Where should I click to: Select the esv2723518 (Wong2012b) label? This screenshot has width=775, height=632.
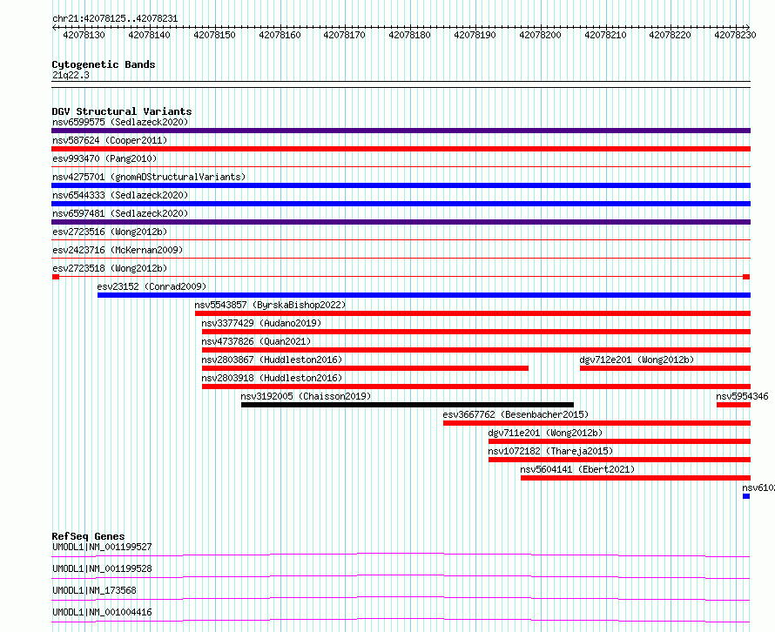(x=110, y=268)
